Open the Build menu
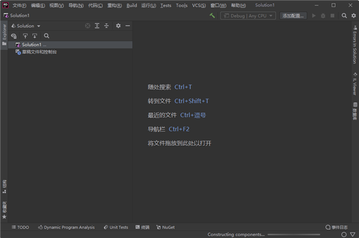 (x=132, y=5)
